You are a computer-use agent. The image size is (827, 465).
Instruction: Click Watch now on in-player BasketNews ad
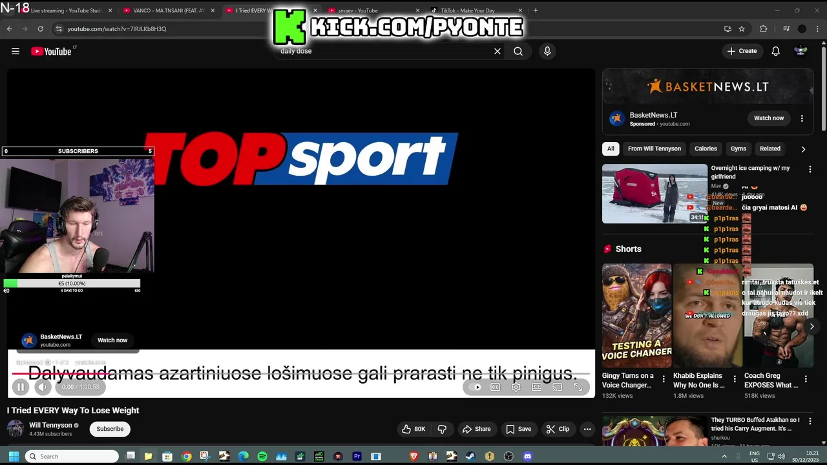pyautogui.click(x=112, y=340)
